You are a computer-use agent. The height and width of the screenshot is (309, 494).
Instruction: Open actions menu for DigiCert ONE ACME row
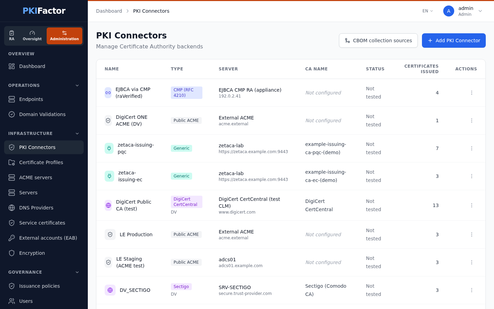pyautogui.click(x=472, y=121)
